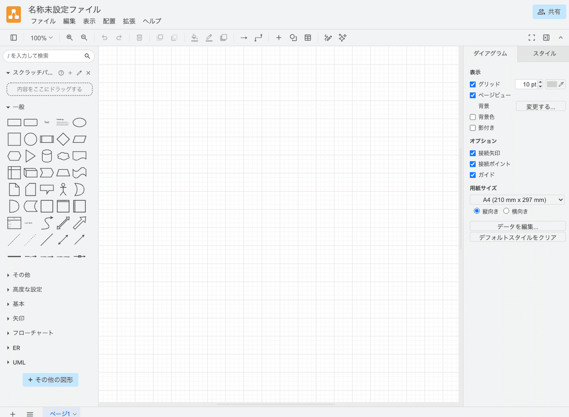
Task: Click the zoom out magnifier icon
Action: (84, 37)
